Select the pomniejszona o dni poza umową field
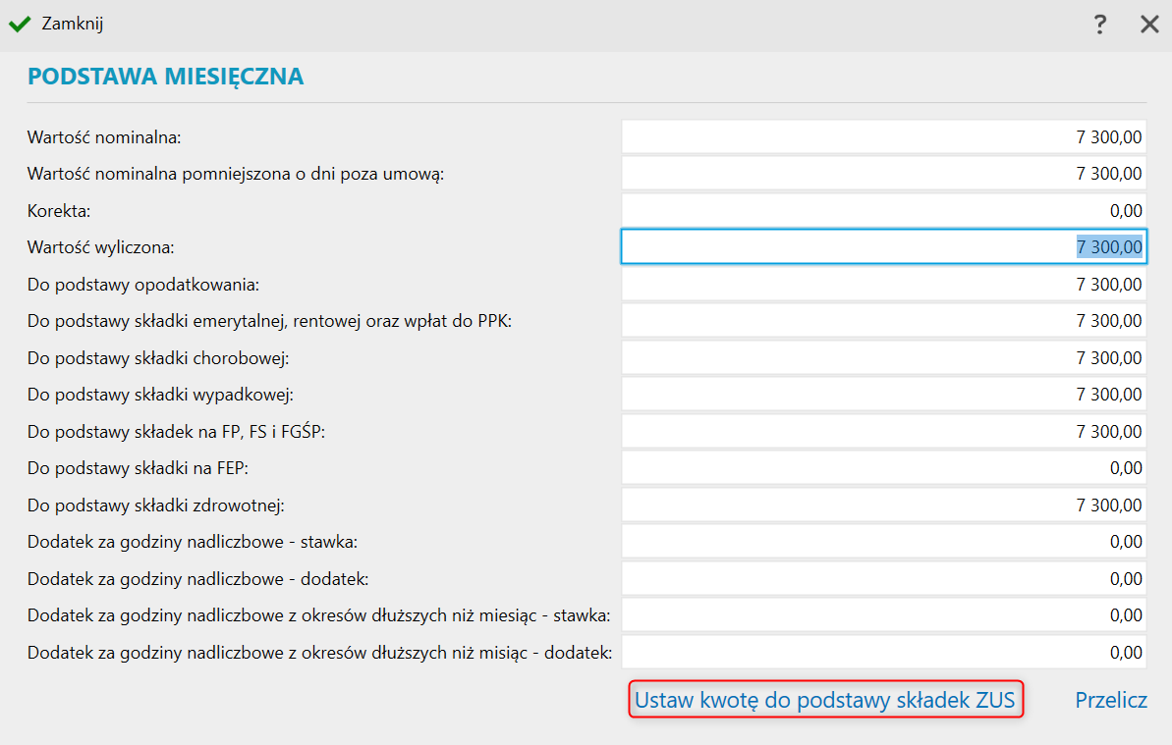This screenshot has width=1172, height=745. (883, 173)
